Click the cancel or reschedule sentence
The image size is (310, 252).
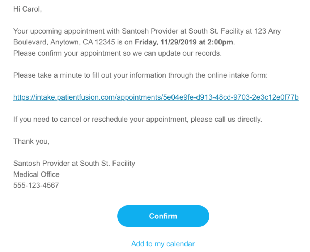(x=137, y=119)
